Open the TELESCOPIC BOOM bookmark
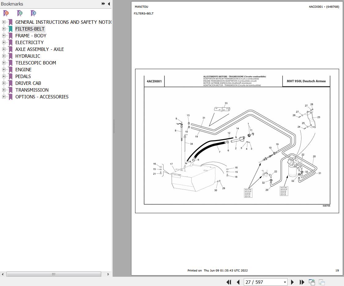Viewport: 344px width, 286px height. click(35, 63)
